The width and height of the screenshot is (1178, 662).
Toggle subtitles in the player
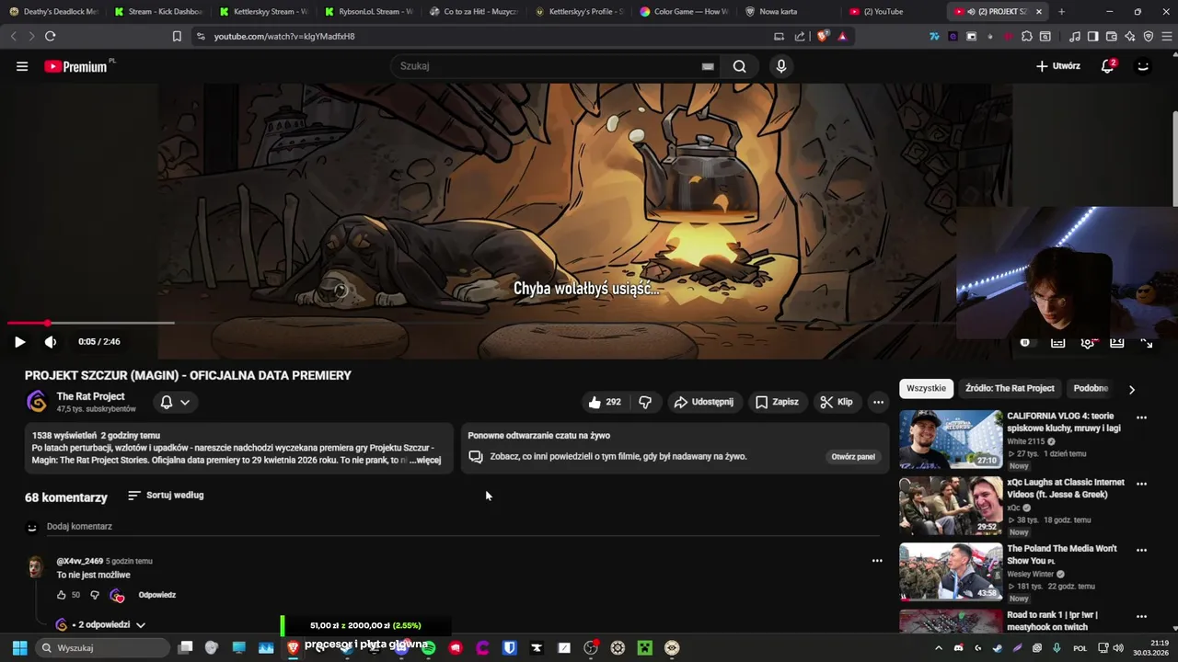tap(1058, 342)
